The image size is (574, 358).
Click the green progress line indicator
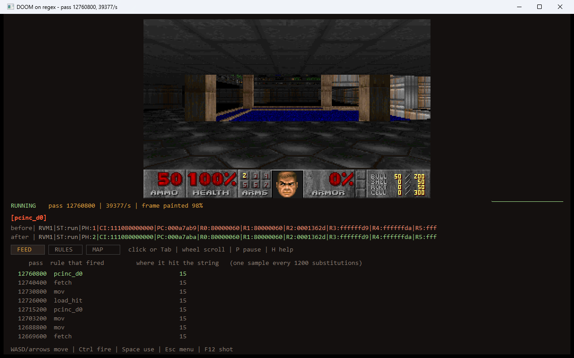[527, 201]
